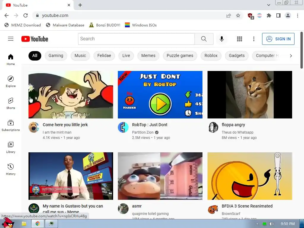Open Explore in the sidebar

(11, 81)
